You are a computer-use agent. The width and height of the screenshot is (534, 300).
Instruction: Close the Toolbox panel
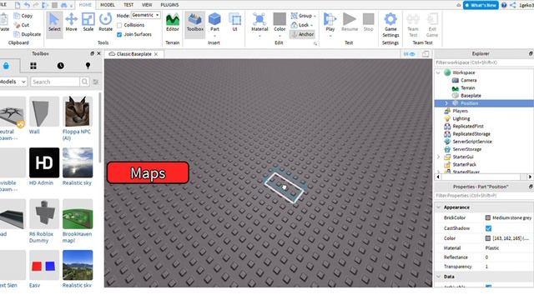(x=98, y=53)
